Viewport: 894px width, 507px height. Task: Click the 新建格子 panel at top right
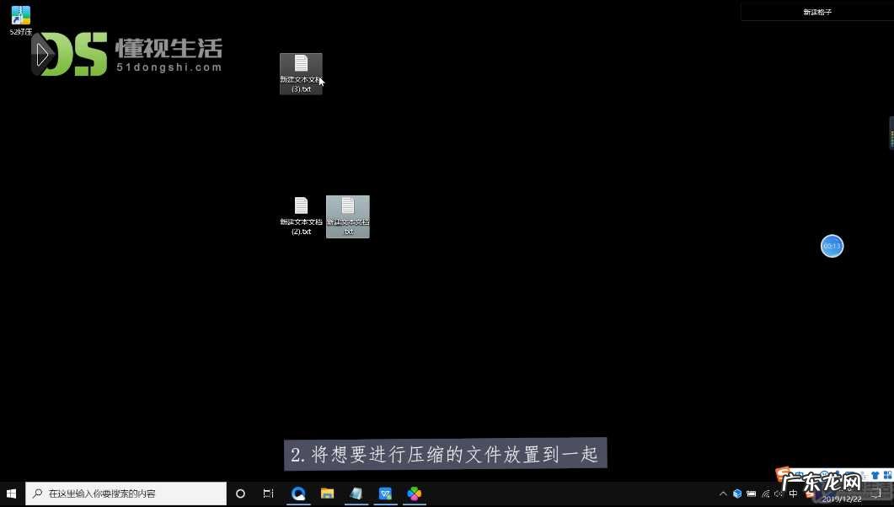coord(816,12)
